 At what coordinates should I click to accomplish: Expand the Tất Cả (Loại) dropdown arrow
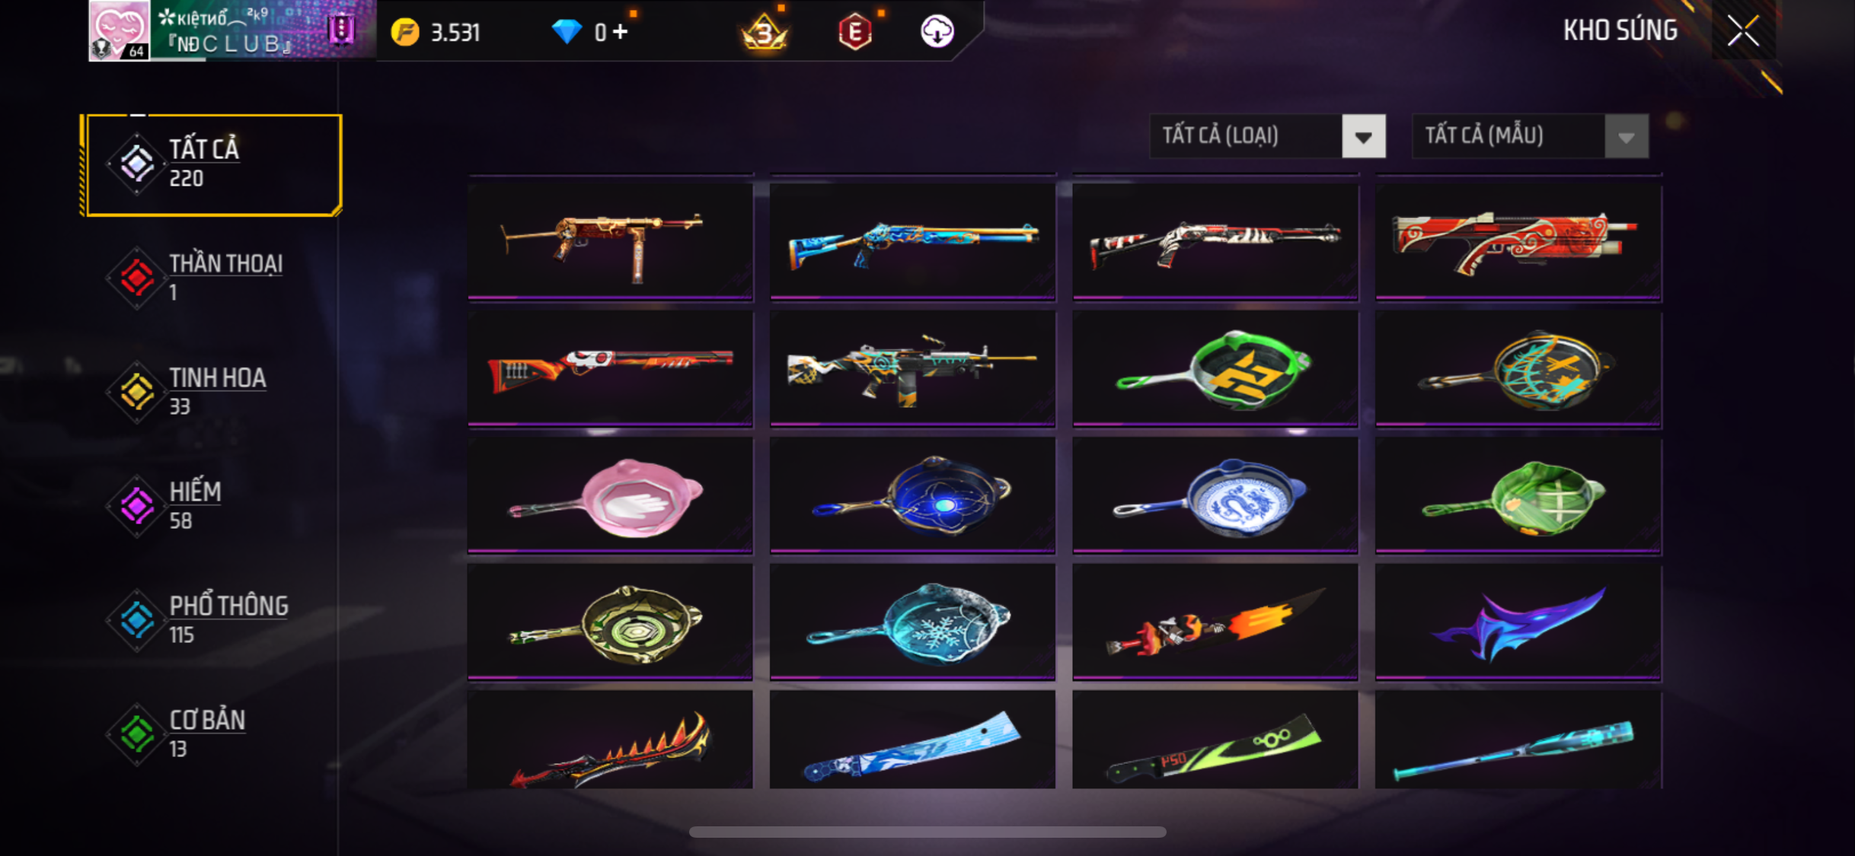[x=1363, y=137]
